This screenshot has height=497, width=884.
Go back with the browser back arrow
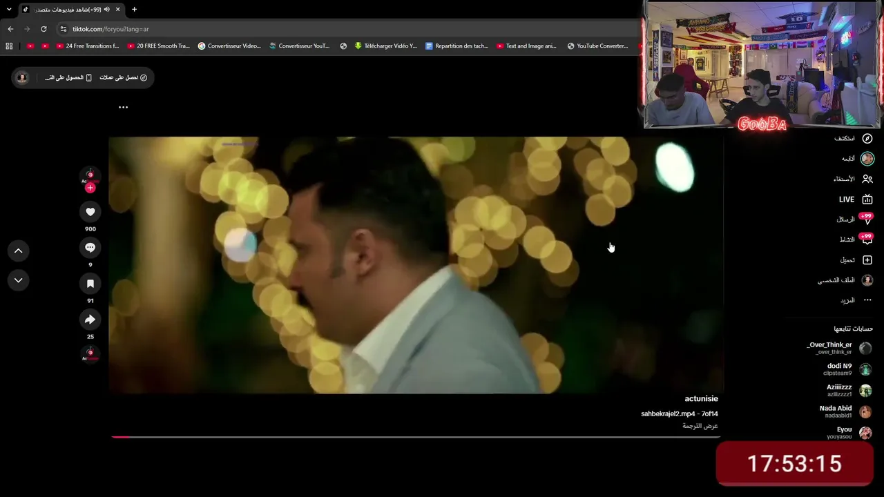click(x=10, y=29)
